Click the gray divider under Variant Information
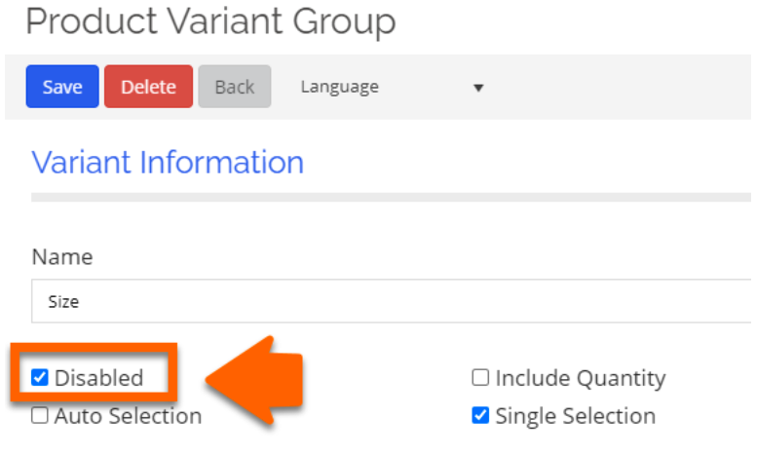Image resolution: width=757 pixels, height=455 pixels. [x=390, y=197]
